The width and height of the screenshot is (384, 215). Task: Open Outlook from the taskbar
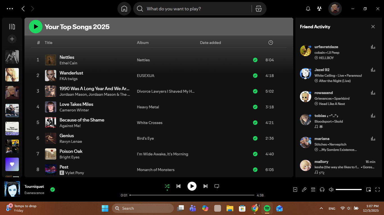[x=279, y=208]
